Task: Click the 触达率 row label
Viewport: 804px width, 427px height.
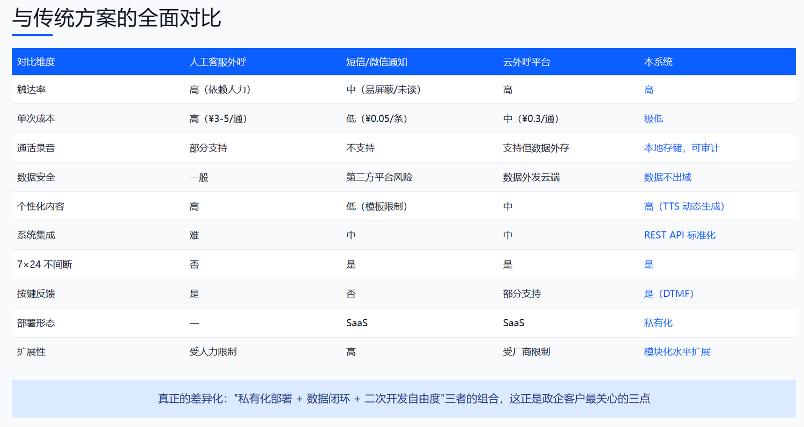Action: tap(31, 89)
